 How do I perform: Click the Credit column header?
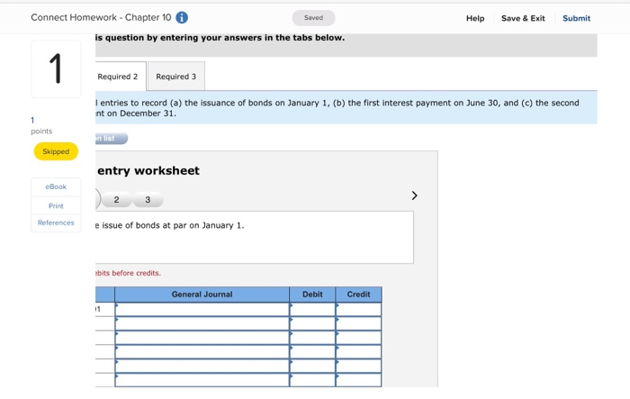358,295
